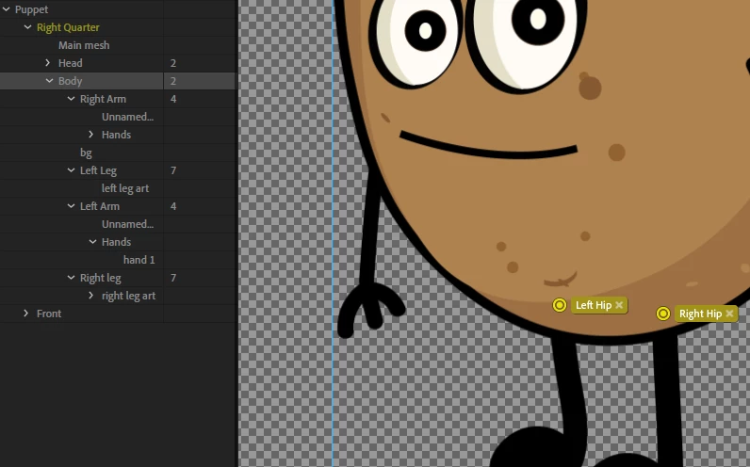Collapse the Left Leg group chevron
Viewport: 750px width, 467px height.
(71, 170)
